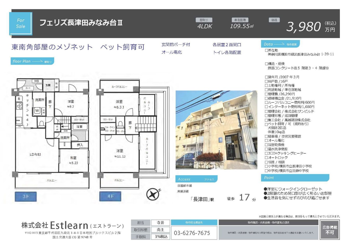Image resolution: width=349 pixels, height=249 pixels.
Task: Check the box beside オートロック
Action: click(x=266, y=158)
